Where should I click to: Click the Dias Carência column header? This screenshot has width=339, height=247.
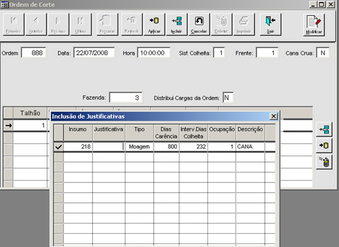click(x=166, y=133)
